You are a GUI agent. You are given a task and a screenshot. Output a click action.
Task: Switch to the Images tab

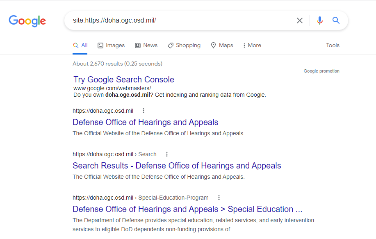(111, 45)
